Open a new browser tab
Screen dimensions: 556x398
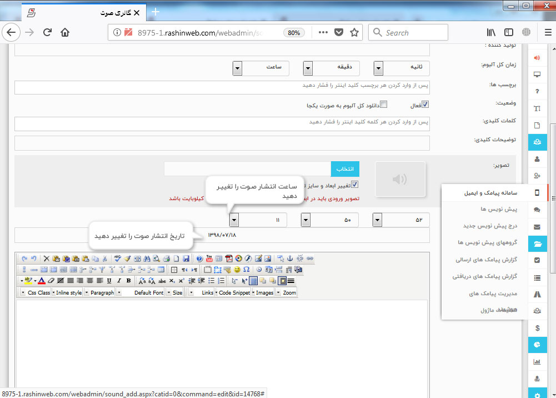click(x=156, y=12)
